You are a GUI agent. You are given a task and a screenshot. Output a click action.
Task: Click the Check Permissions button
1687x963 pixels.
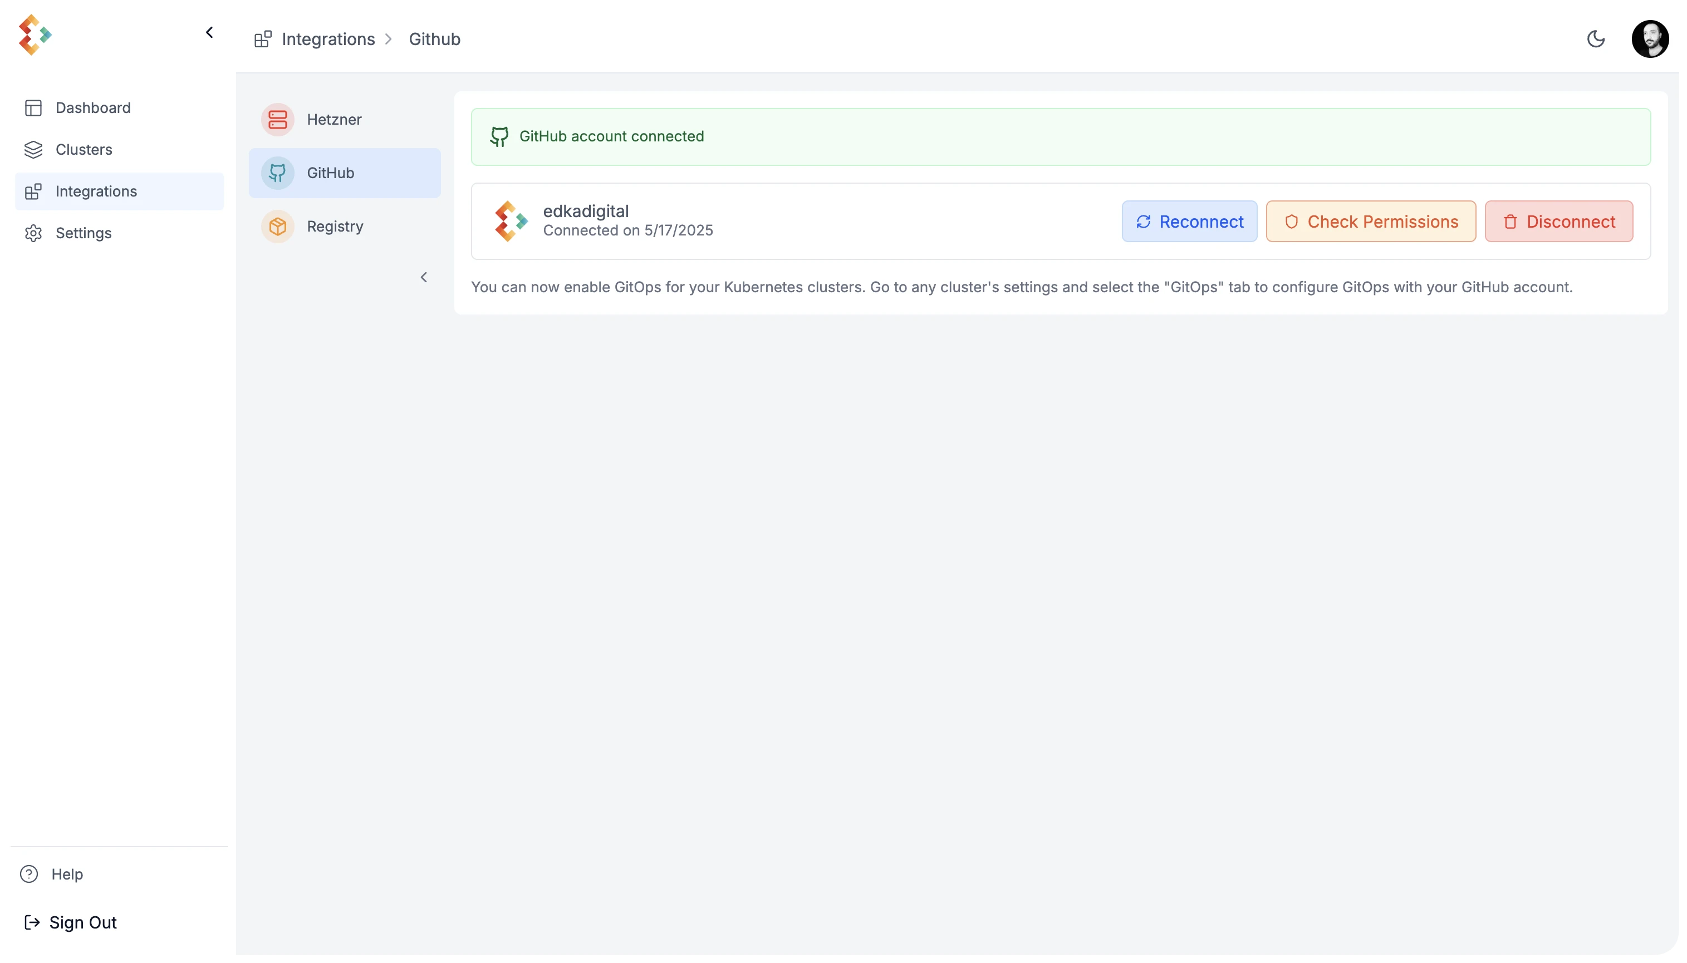[1371, 222]
